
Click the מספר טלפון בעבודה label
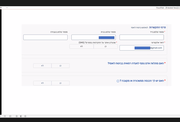point(59,32)
